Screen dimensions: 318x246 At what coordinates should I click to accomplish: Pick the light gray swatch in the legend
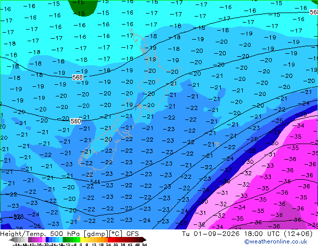coord(26,240)
